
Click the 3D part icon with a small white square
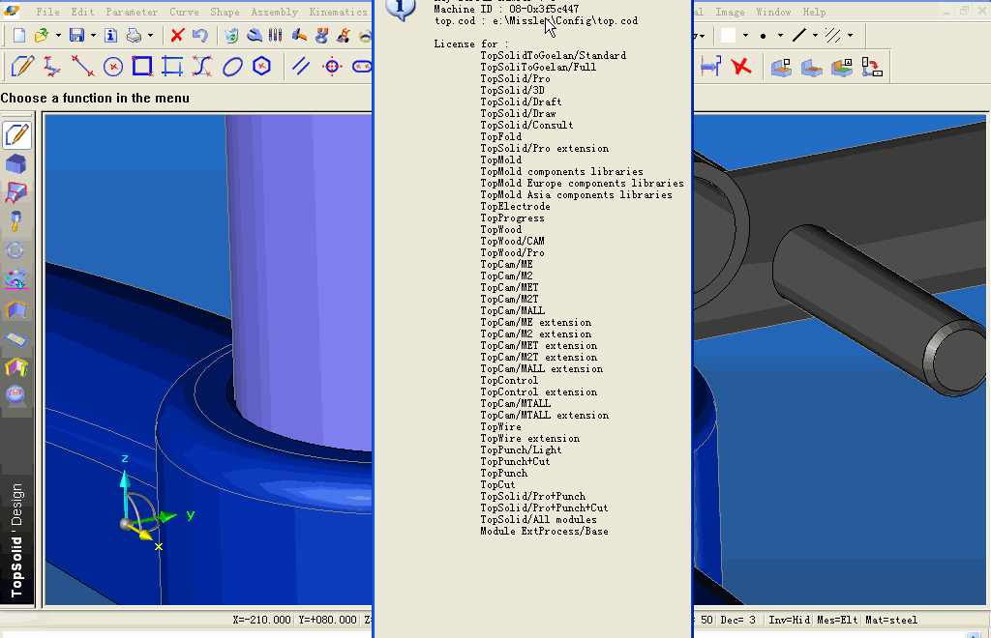(781, 67)
